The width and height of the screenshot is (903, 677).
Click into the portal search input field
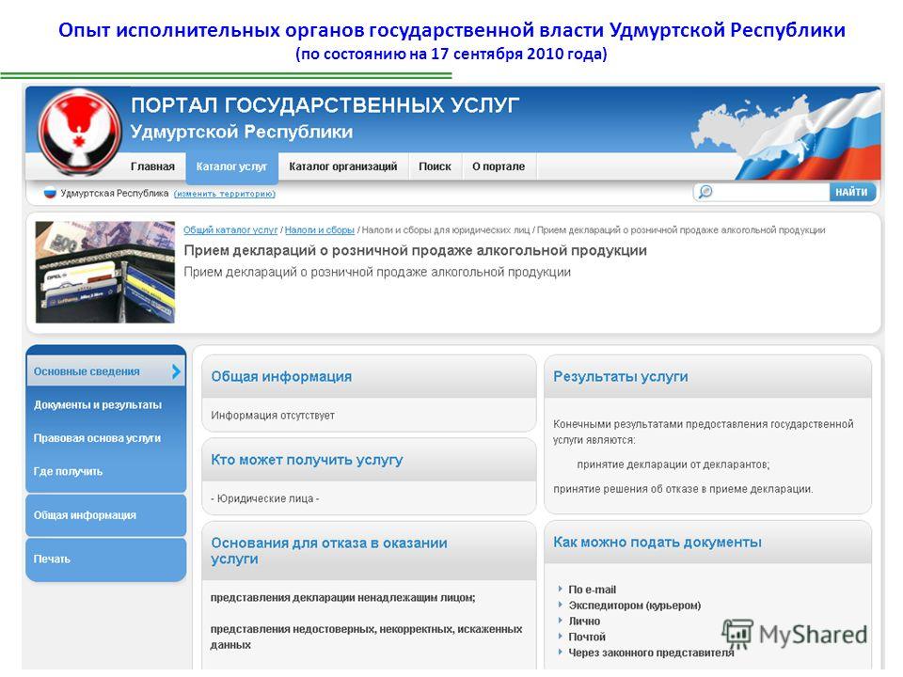pyautogui.click(x=770, y=192)
